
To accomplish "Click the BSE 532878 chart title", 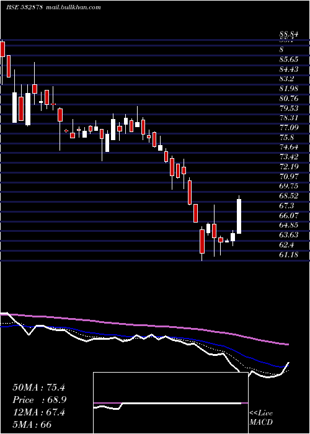I will coord(24,7).
